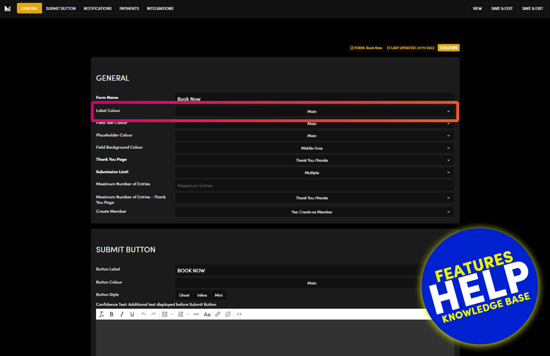Click the clear formatting icon
Viewport: 550px width, 356px height.
(x=101, y=314)
